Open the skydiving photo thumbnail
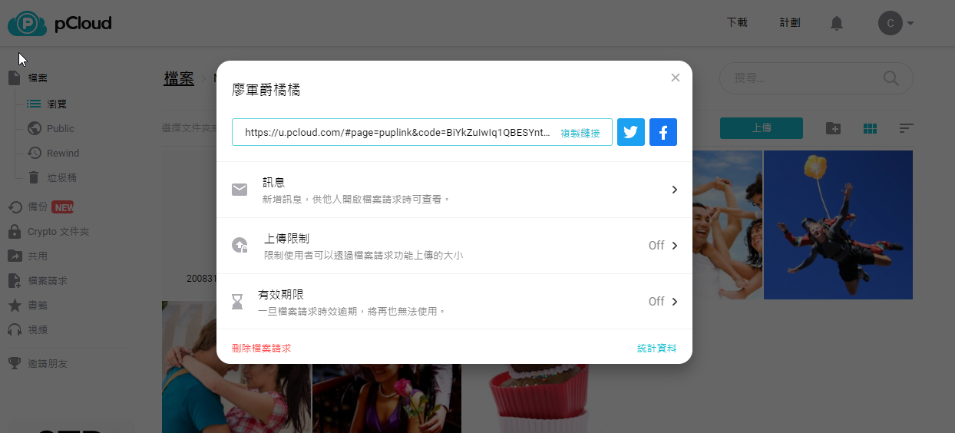The height and width of the screenshot is (433, 955). pos(838,224)
